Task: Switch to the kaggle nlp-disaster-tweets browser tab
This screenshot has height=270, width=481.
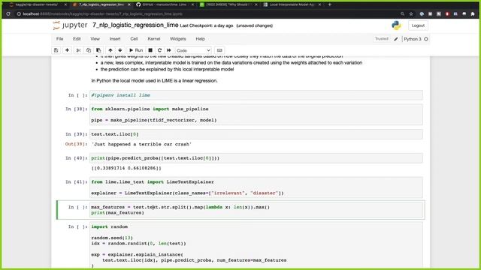Action: pos(38,4)
